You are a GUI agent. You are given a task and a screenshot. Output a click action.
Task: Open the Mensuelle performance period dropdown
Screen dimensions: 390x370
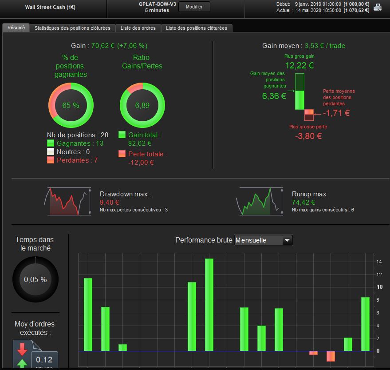(264, 240)
